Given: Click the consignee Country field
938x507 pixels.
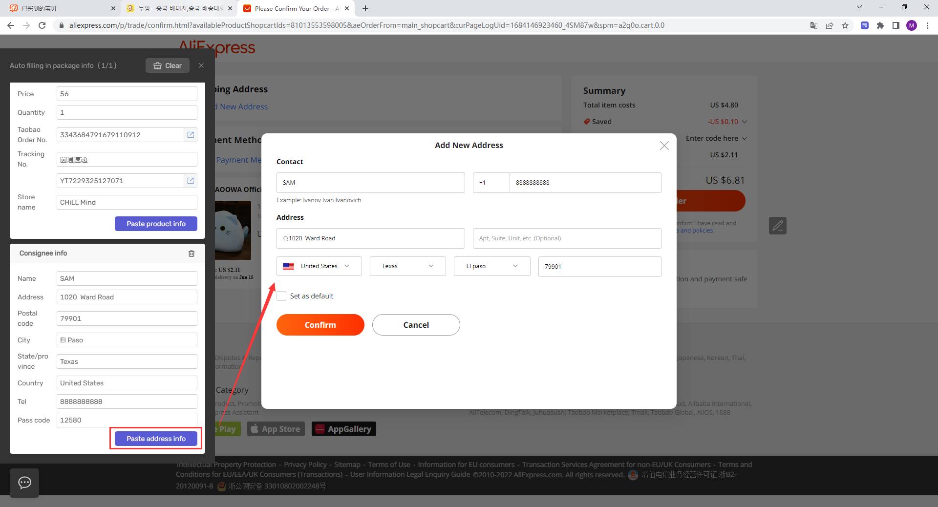Looking at the screenshot, I should tap(127, 383).
